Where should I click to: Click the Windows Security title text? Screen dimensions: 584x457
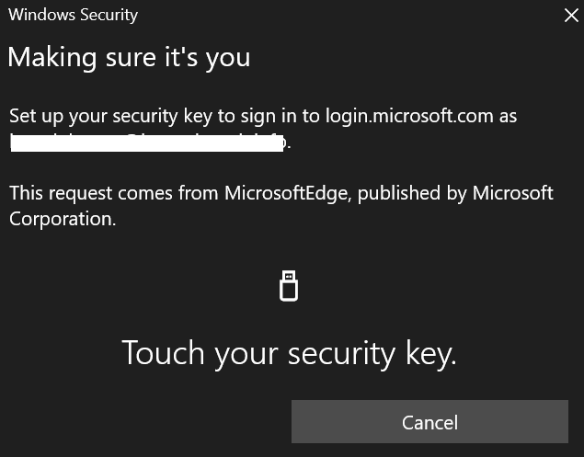[x=73, y=15]
